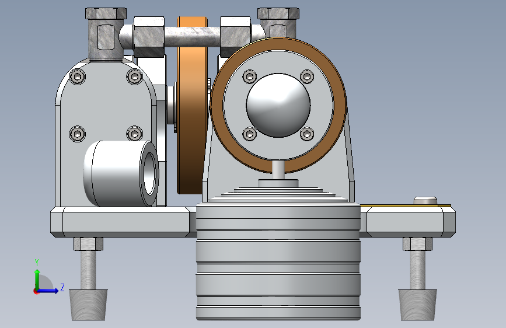
Task: Select the upper-right screw on the round flange
Action: [x=306, y=77]
